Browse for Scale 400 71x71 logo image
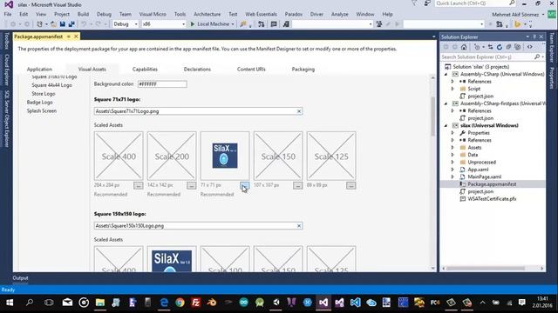 138,185
